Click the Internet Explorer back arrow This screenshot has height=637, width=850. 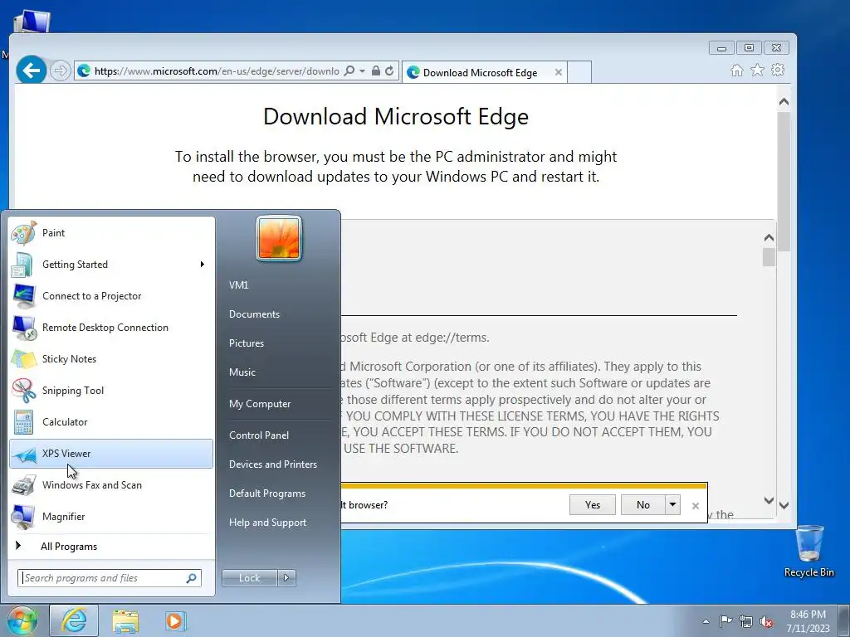pos(31,70)
